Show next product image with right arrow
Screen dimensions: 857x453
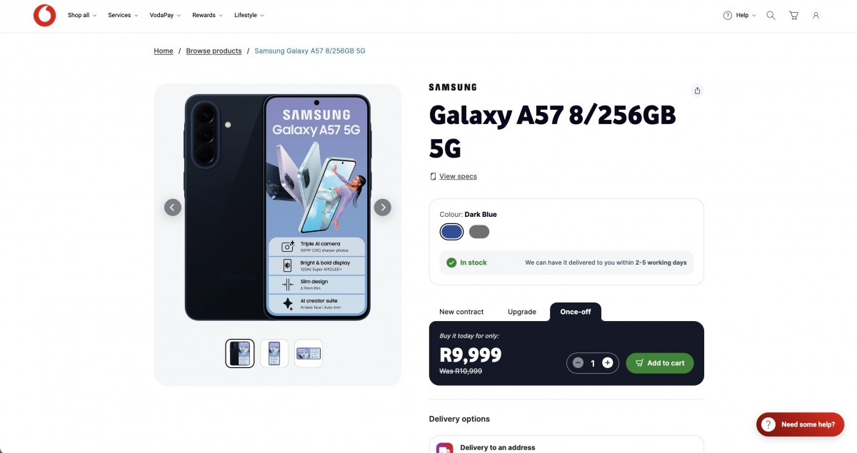383,208
